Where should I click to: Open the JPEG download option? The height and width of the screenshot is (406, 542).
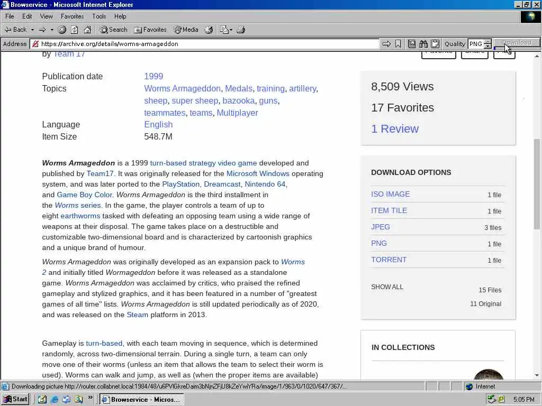click(381, 227)
